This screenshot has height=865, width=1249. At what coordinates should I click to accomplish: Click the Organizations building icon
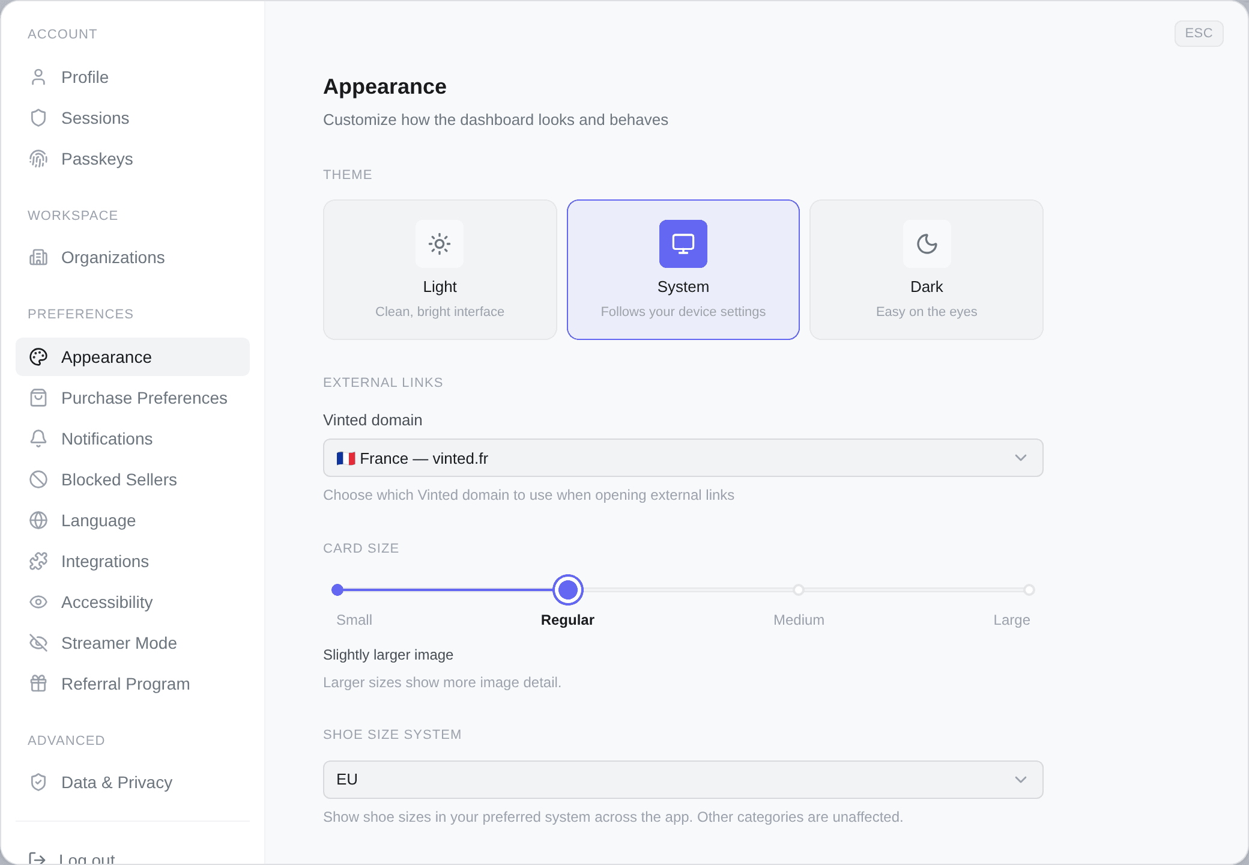[x=38, y=258]
